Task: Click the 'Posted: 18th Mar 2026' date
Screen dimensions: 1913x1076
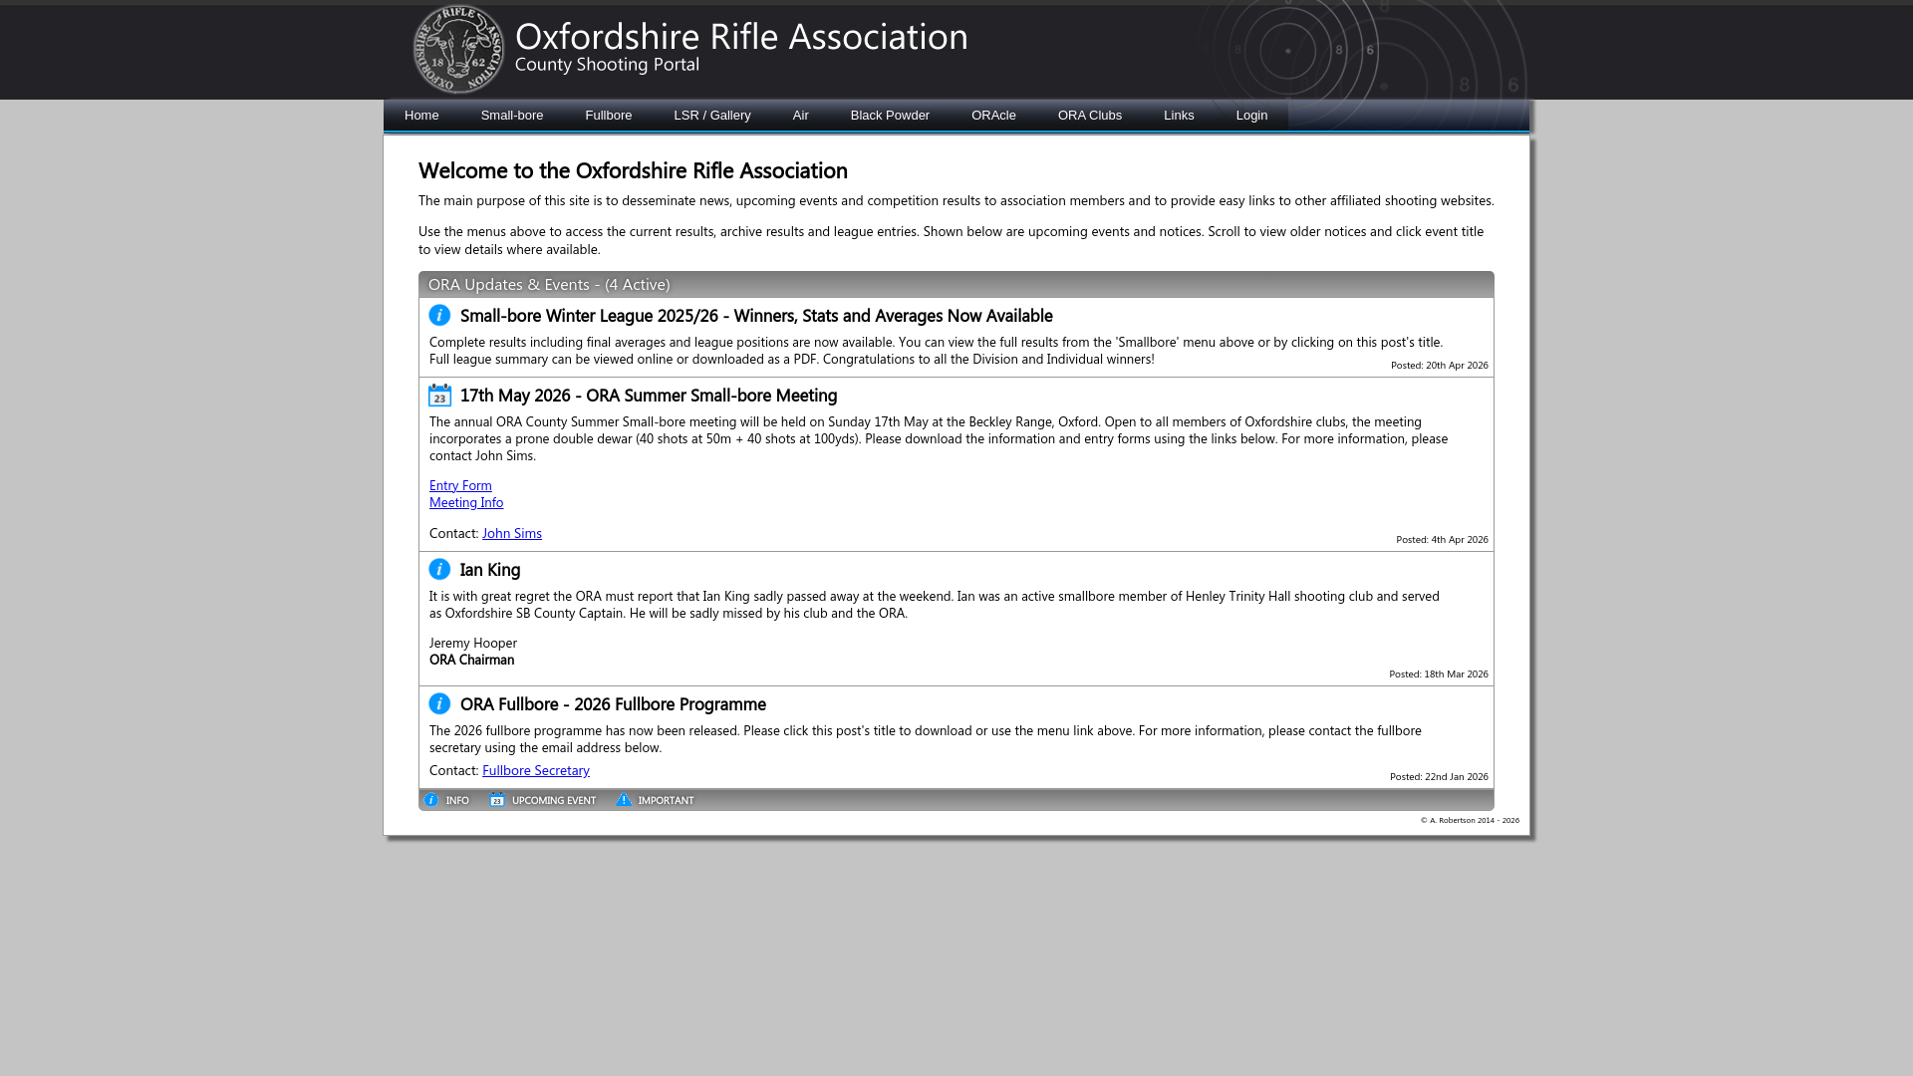Action: 1439,674
